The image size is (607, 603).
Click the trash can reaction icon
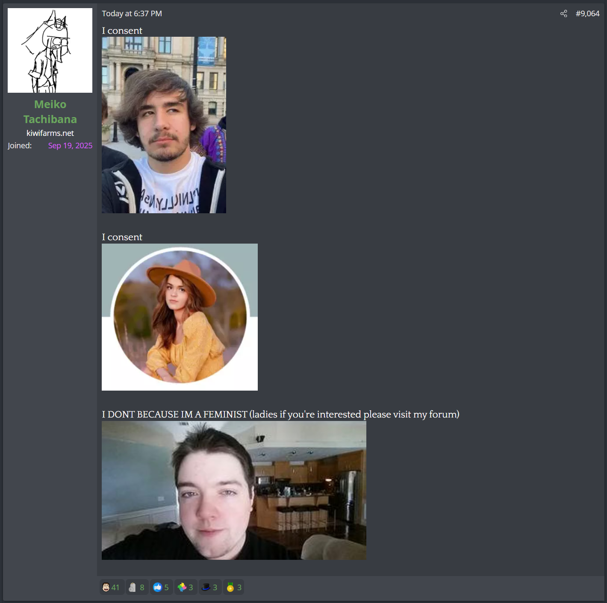point(133,587)
